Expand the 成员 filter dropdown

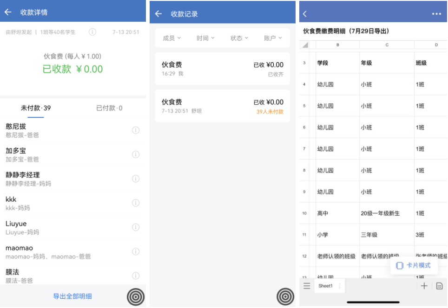tap(171, 38)
